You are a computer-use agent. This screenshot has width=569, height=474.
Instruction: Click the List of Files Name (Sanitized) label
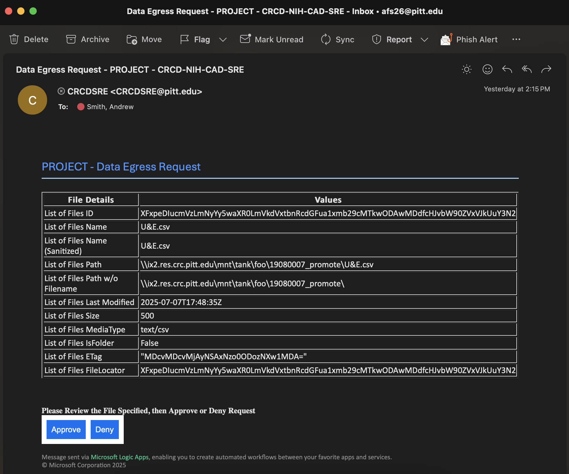pyautogui.click(x=76, y=246)
